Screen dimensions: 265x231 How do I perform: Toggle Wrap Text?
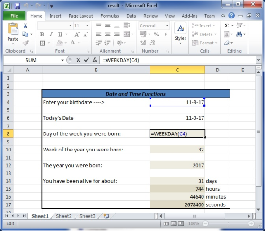click(x=126, y=26)
